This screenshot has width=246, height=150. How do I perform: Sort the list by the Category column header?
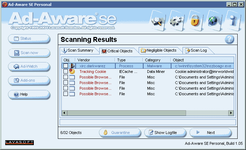pyautogui.click(x=156, y=60)
